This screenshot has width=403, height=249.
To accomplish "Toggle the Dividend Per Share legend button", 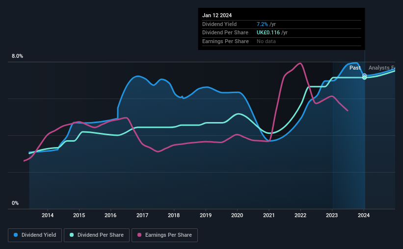I will (97, 235).
